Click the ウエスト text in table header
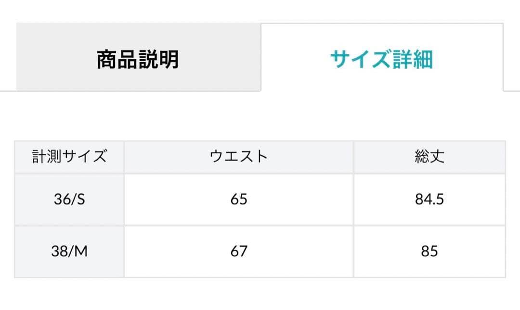This screenshot has width=520, height=310. 239,157
